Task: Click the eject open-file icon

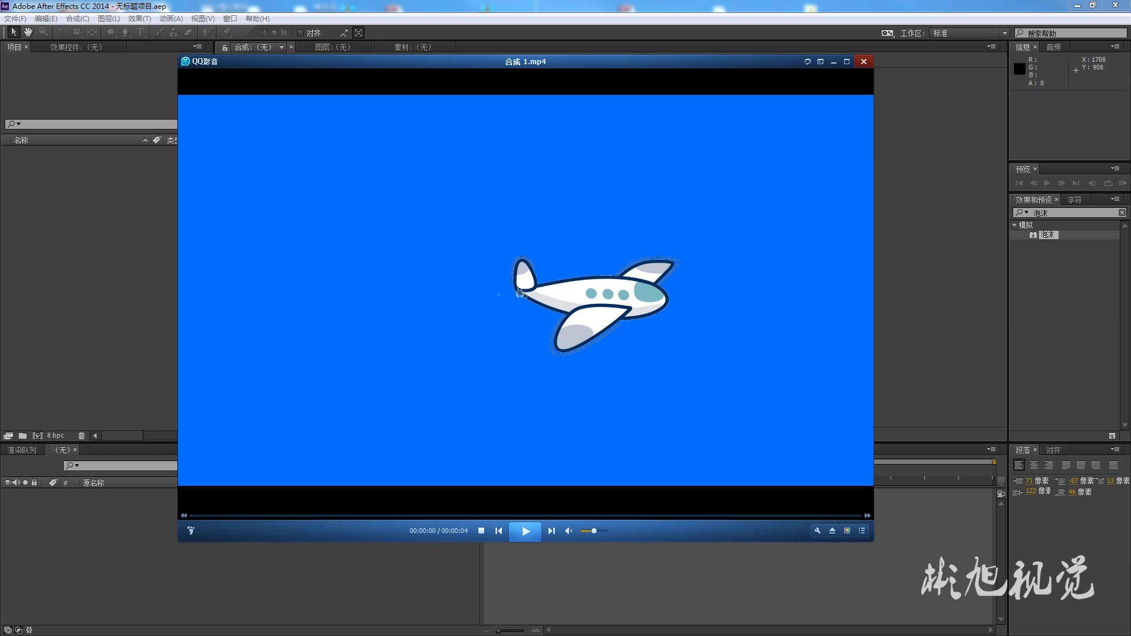Action: [x=832, y=531]
